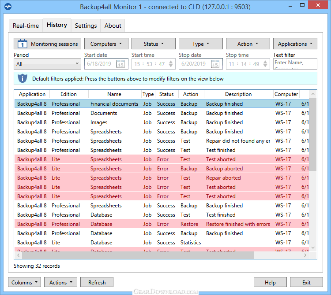The height and width of the screenshot is (295, 331).
Task: Click the calendar icon on Monitoring sessions
Action: [x=23, y=44]
